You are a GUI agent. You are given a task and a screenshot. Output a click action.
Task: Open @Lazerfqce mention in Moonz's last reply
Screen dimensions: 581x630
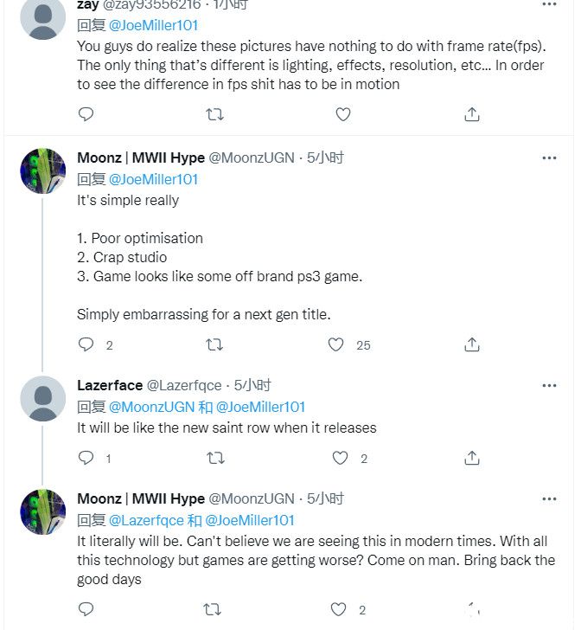pyautogui.click(x=146, y=520)
